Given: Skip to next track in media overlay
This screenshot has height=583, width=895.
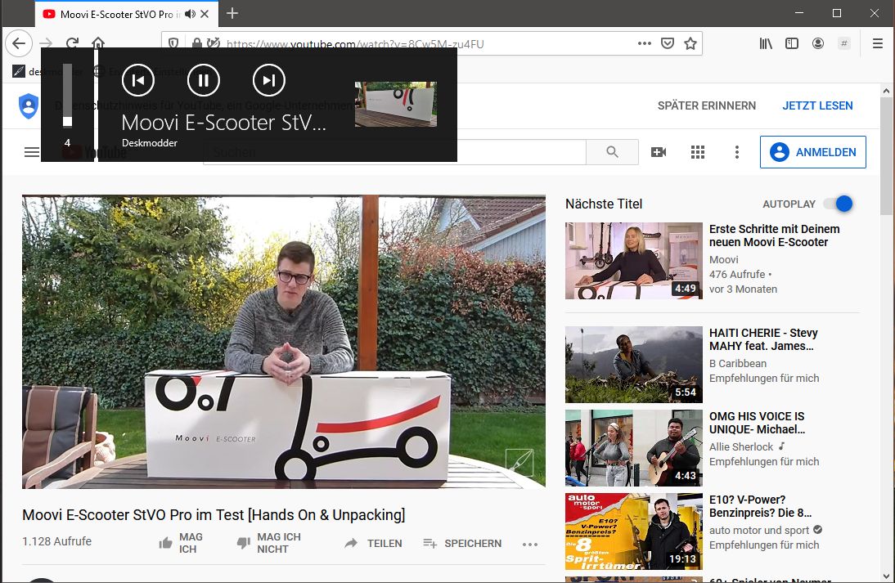Looking at the screenshot, I should click(269, 79).
